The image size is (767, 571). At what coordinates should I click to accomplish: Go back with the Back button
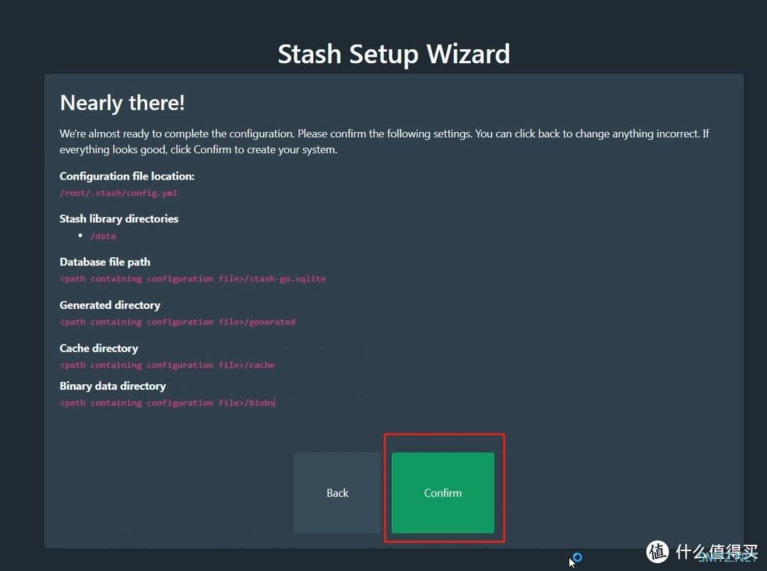[337, 493]
